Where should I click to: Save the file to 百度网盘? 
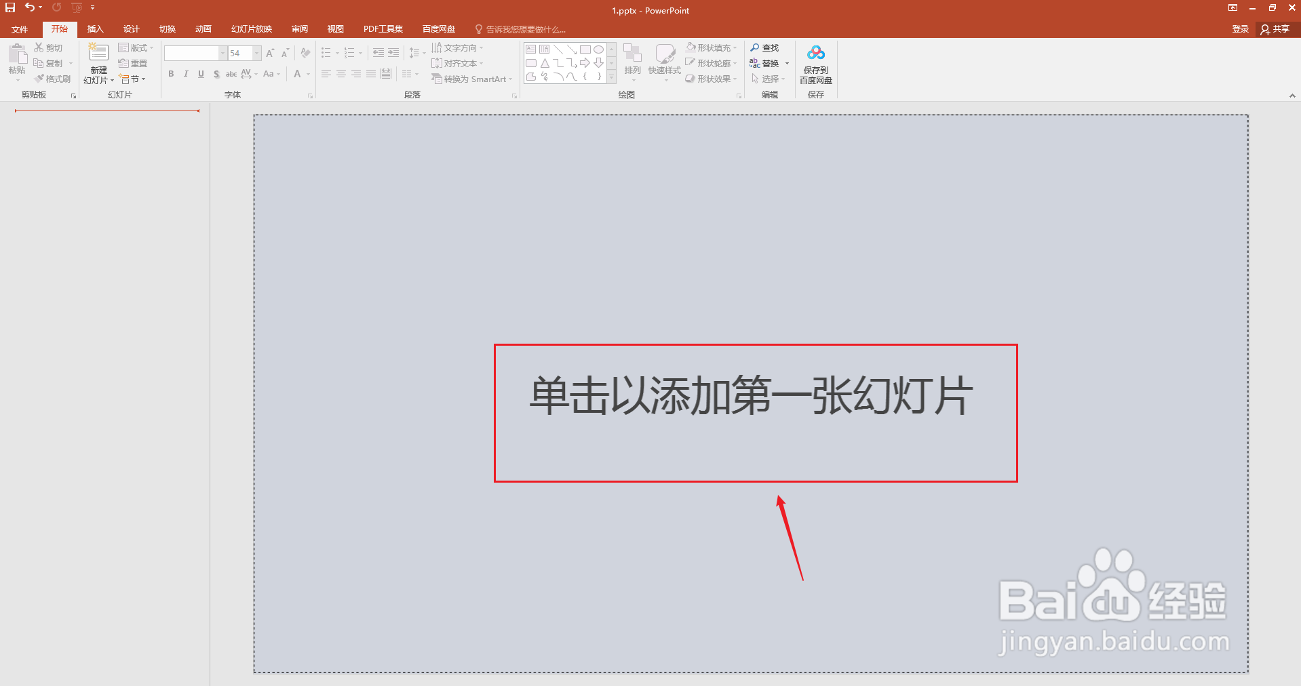point(815,63)
